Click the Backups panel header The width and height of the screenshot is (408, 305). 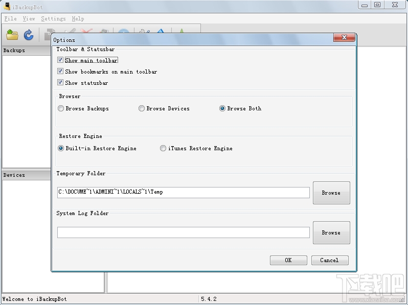(27, 51)
